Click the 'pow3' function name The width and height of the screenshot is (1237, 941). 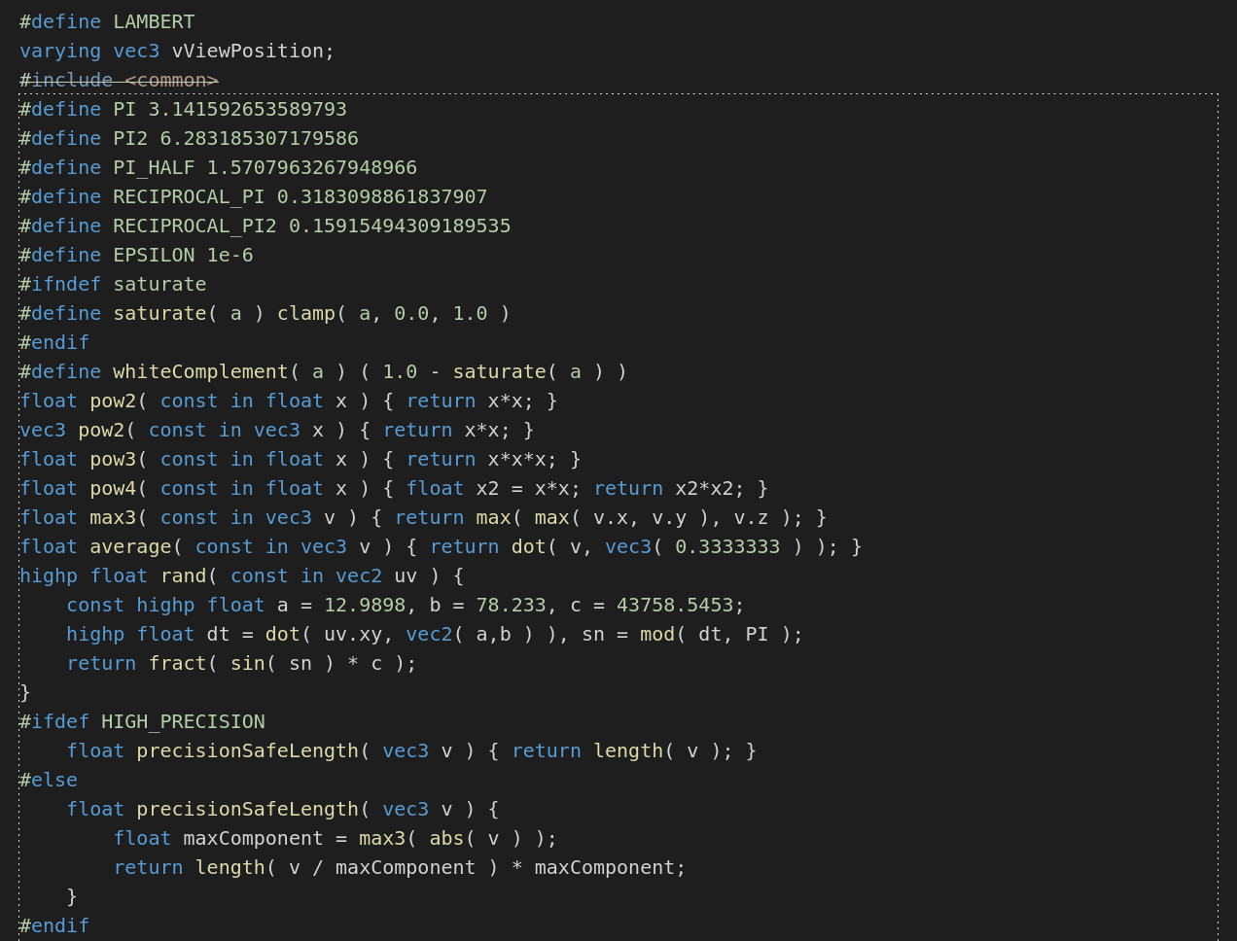point(113,459)
